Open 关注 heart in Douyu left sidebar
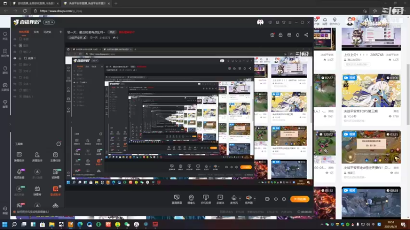Image resolution: width=410 pixels, height=230 pixels. pyautogui.click(x=5, y=36)
